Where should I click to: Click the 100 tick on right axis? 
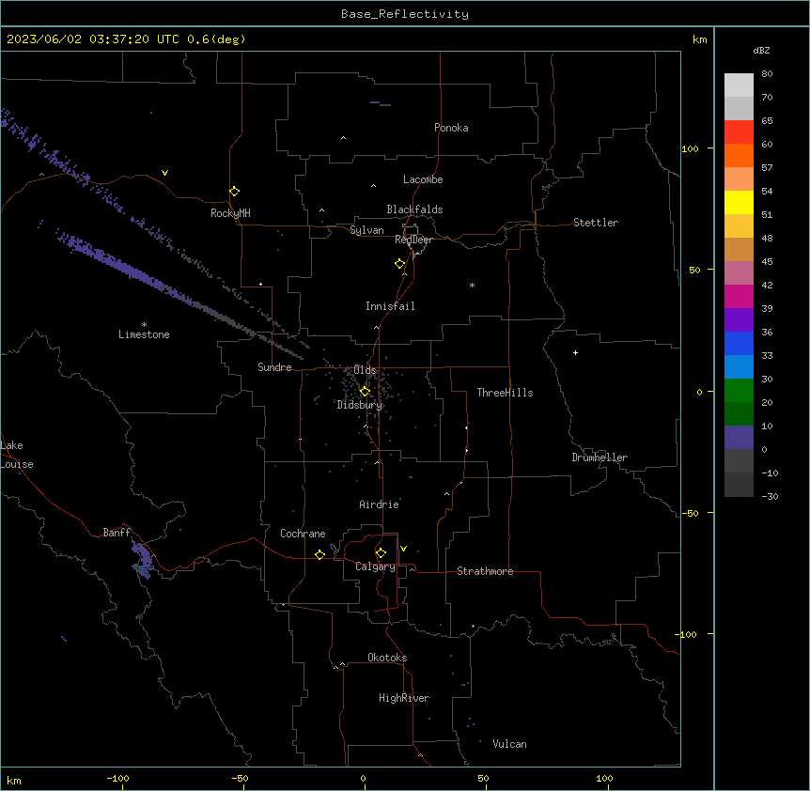point(690,148)
